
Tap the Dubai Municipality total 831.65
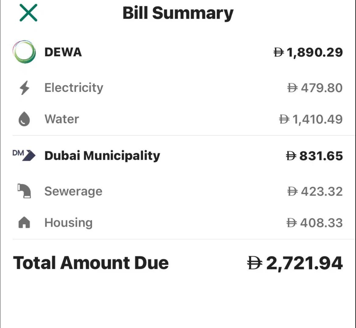(314, 156)
